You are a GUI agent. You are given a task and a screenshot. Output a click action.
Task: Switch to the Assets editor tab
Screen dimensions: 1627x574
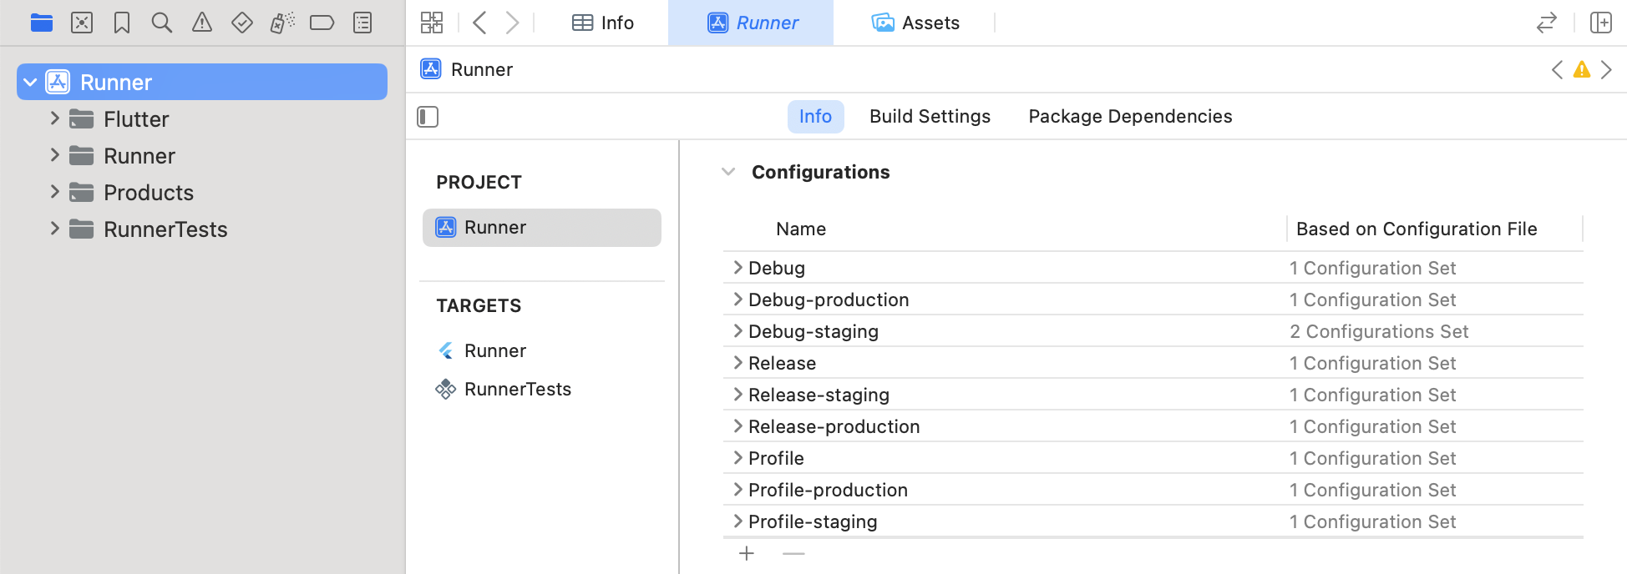tap(915, 23)
